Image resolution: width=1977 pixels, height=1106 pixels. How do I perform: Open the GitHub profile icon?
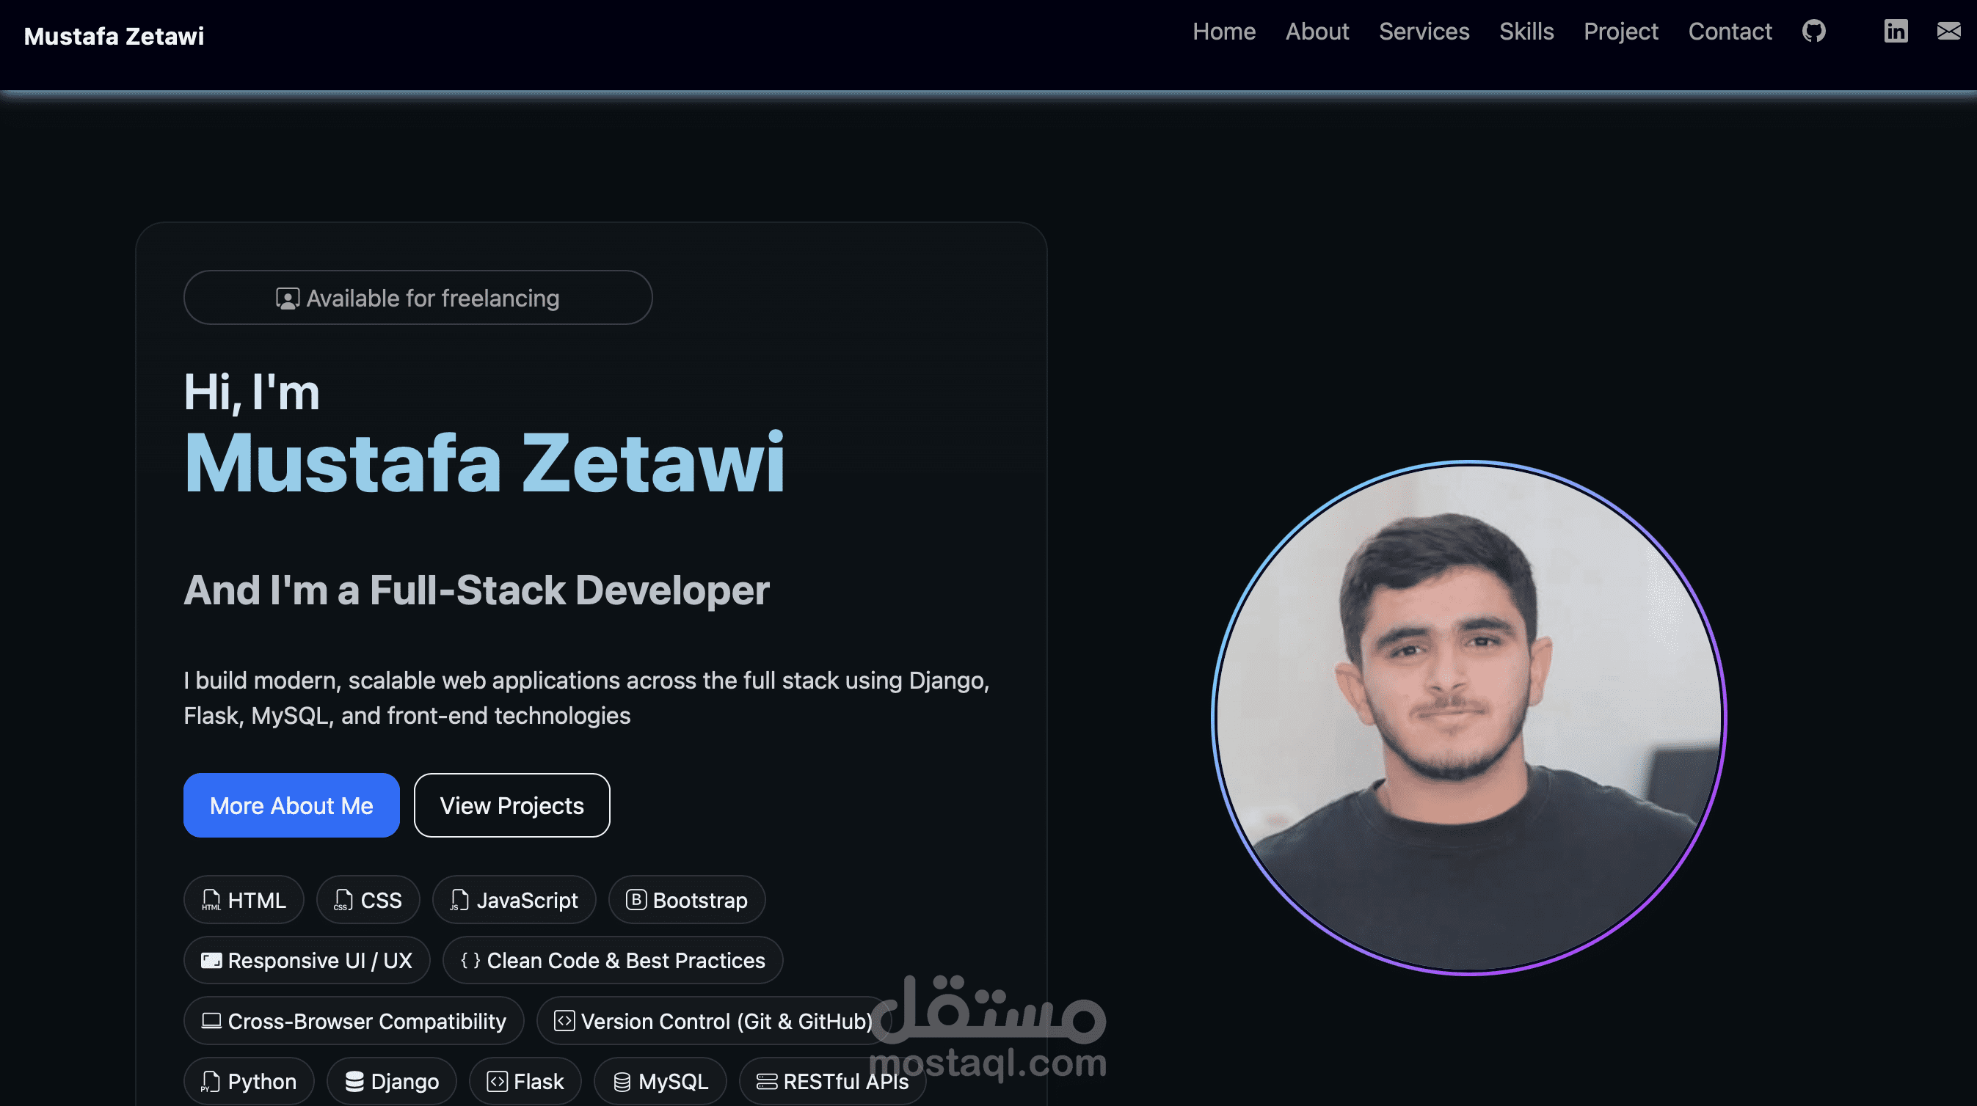pyautogui.click(x=1813, y=32)
